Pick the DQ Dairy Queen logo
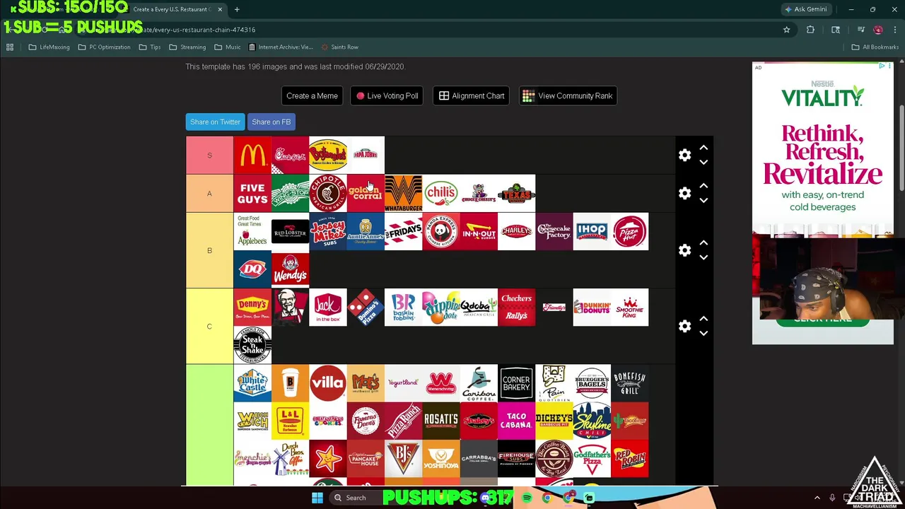Viewport: 905px width, 509px height. (x=252, y=269)
